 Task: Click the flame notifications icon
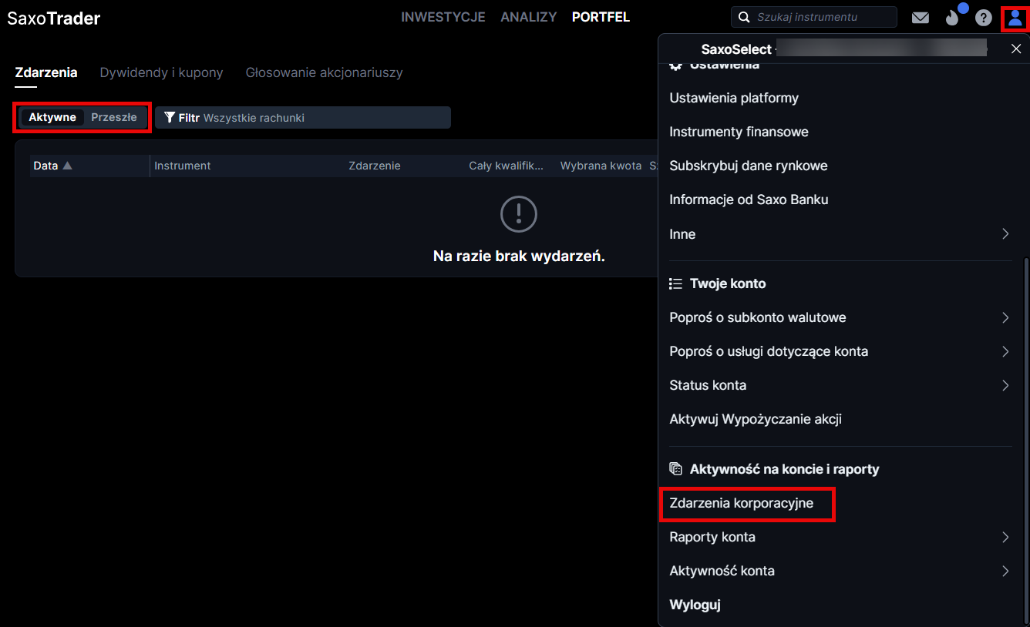pyautogui.click(x=953, y=18)
